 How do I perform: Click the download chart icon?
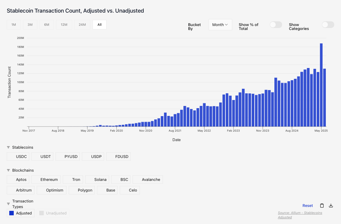(x=331, y=206)
